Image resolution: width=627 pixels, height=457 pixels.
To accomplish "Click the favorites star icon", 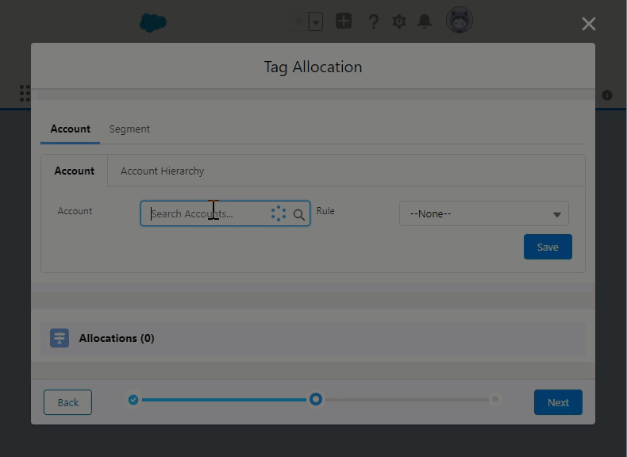I will 298,21.
